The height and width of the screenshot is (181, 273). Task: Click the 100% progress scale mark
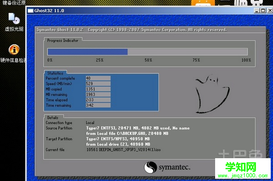pyautogui.click(x=246, y=60)
